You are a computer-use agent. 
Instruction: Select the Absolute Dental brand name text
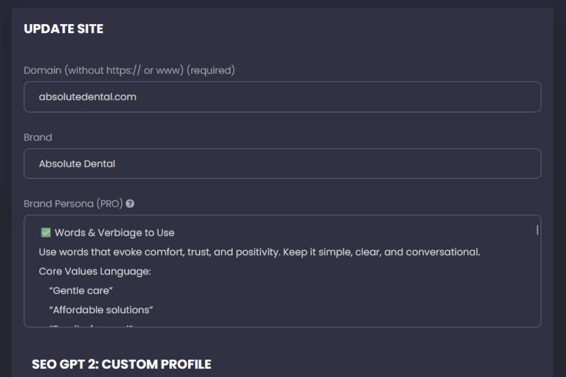77,163
